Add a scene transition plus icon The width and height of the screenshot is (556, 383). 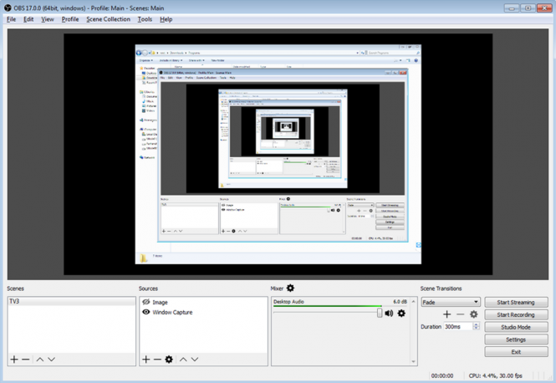point(447,314)
